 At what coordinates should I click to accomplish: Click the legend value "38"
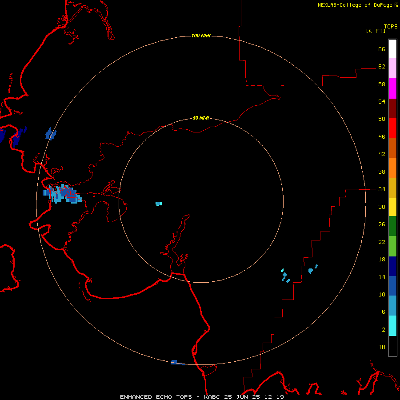click(x=382, y=172)
